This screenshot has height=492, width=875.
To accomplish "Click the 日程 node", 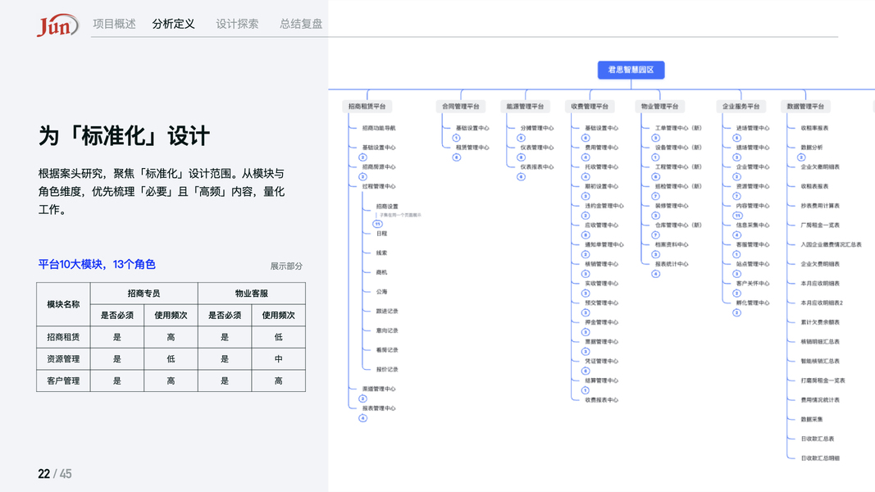I will click(x=381, y=234).
